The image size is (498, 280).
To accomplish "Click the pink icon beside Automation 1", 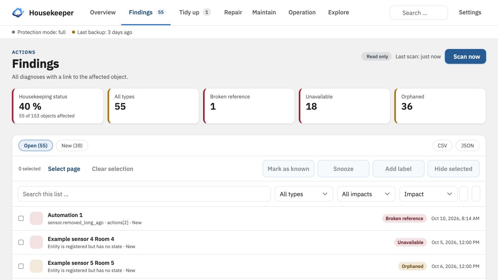I will coord(36,219).
